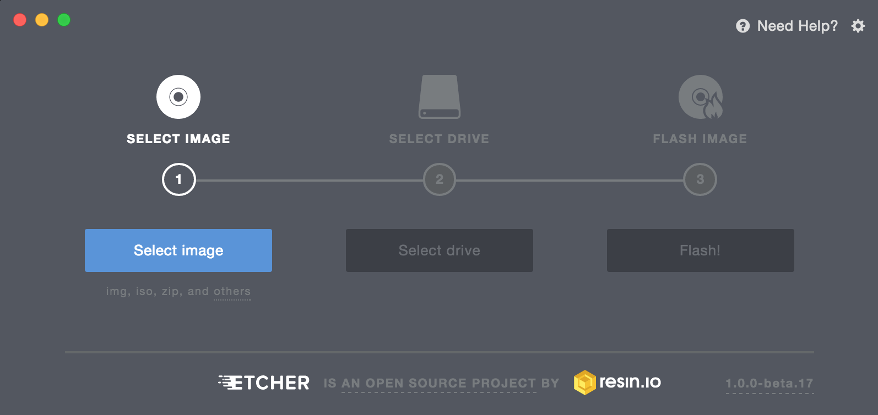Open settings via the gear icon
Image resolution: width=878 pixels, height=415 pixels.
click(x=858, y=26)
